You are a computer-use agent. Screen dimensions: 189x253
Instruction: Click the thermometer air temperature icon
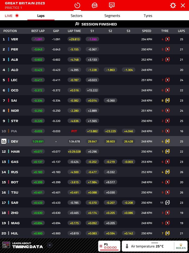(x=127, y=246)
